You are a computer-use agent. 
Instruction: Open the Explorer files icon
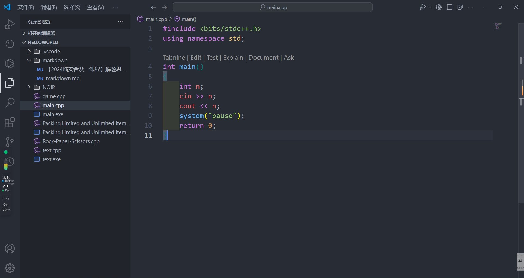point(10,83)
